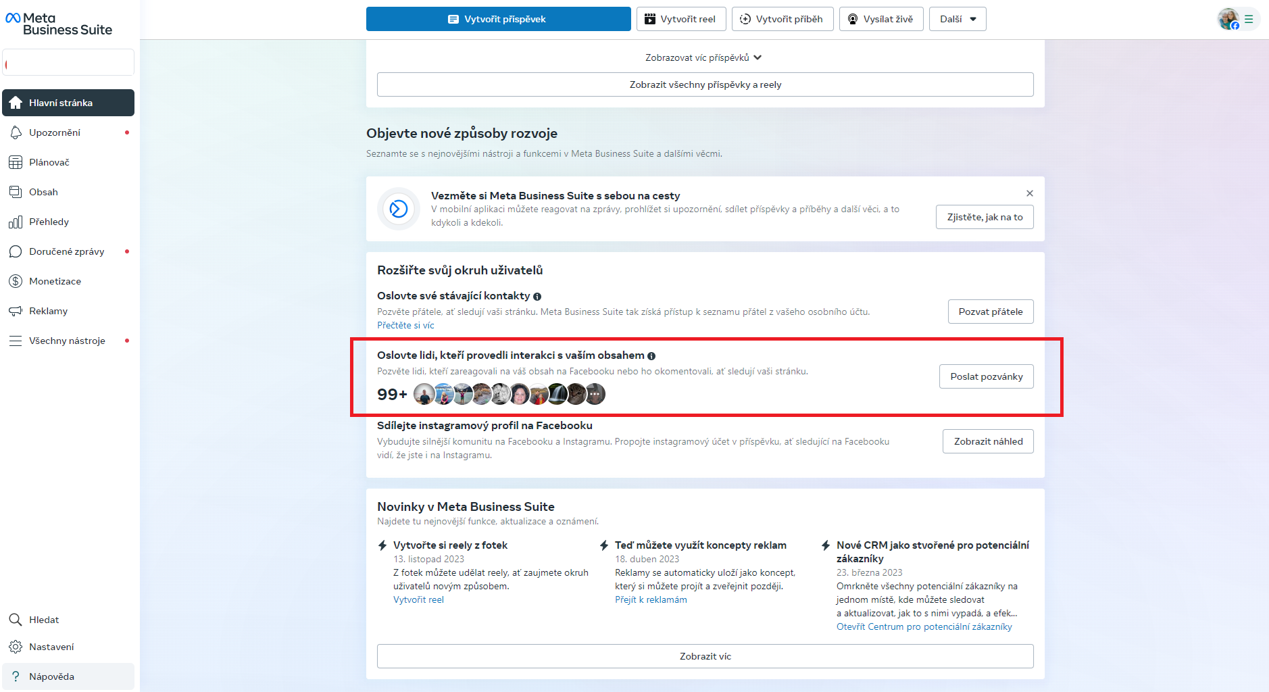Select Monetizace in the sidebar
Image resolution: width=1269 pixels, height=692 pixels.
coord(68,281)
